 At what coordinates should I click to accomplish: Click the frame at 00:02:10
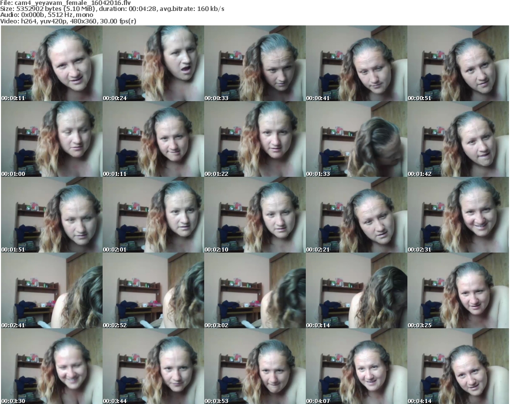[x=255, y=215]
